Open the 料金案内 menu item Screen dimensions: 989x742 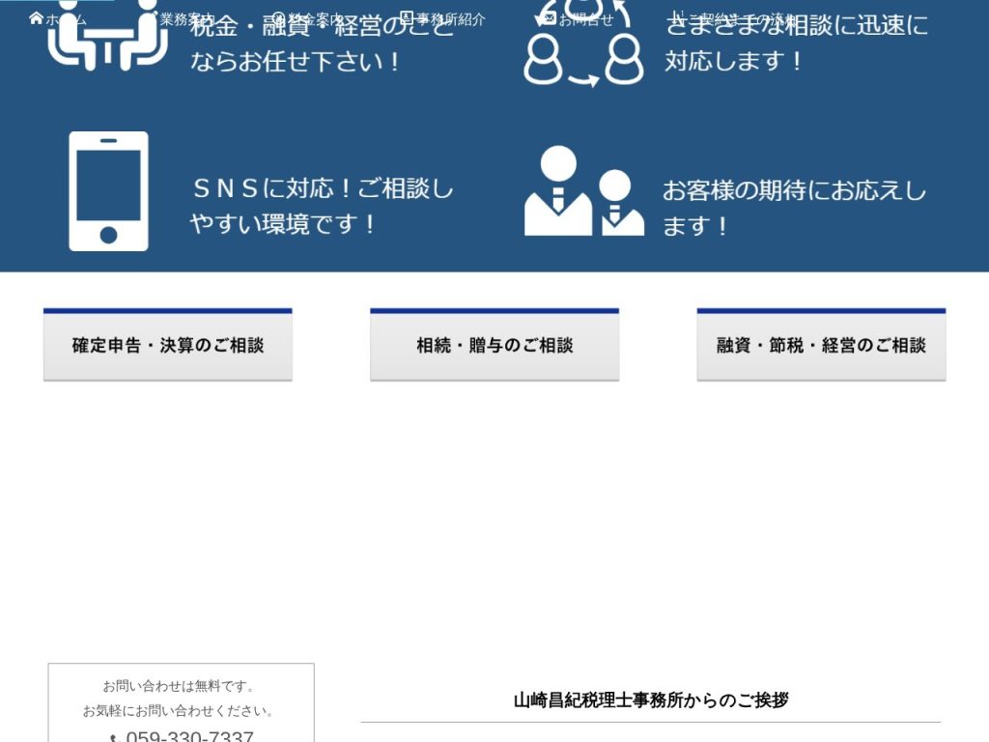click(307, 19)
